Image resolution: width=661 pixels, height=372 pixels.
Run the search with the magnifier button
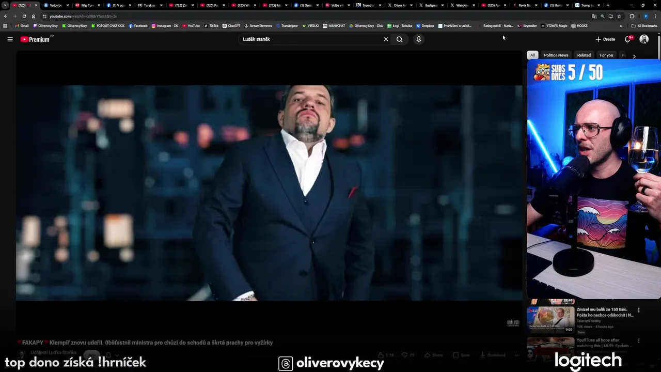click(x=399, y=39)
